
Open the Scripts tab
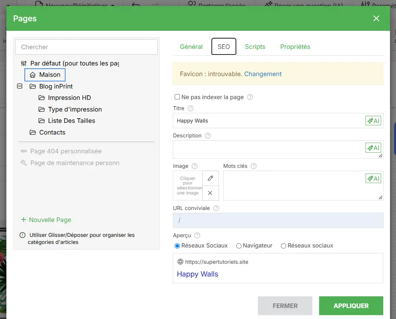[x=255, y=47]
